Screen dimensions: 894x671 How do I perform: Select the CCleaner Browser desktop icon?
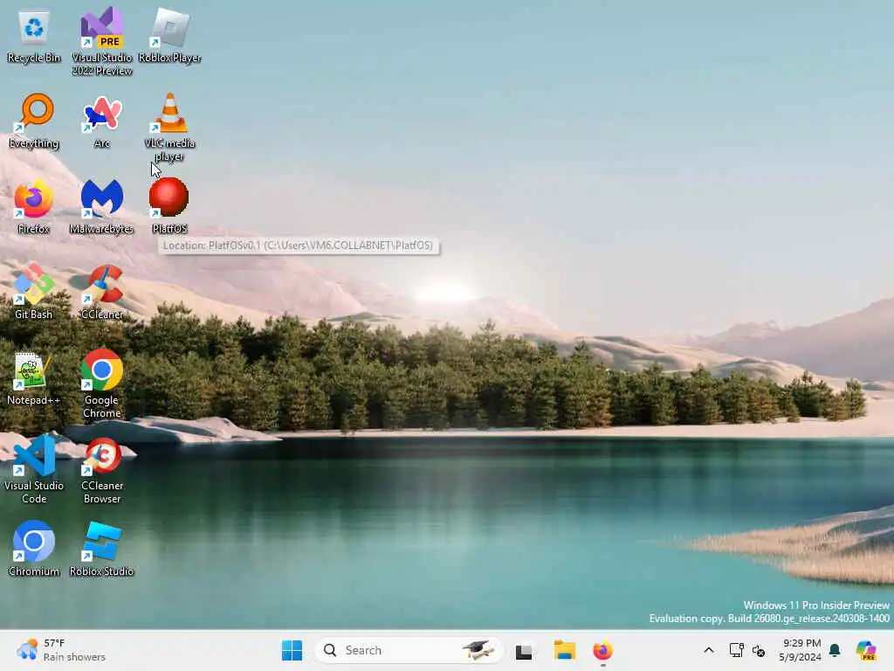tap(101, 471)
